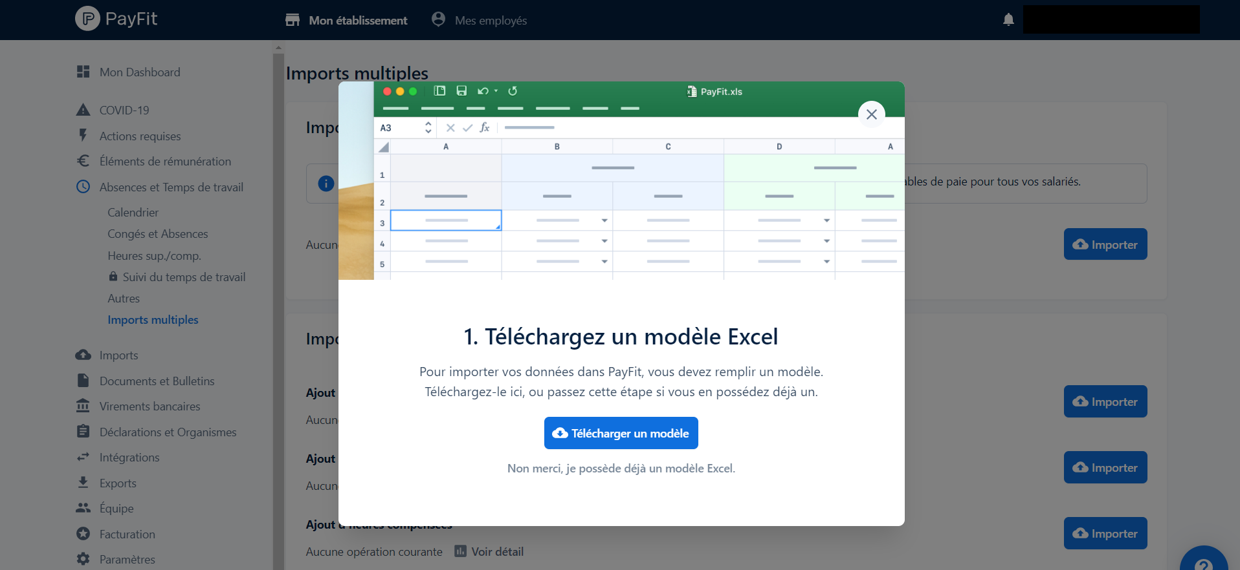The width and height of the screenshot is (1240, 570).
Task: Open Exports in sidebar
Action: (x=118, y=483)
